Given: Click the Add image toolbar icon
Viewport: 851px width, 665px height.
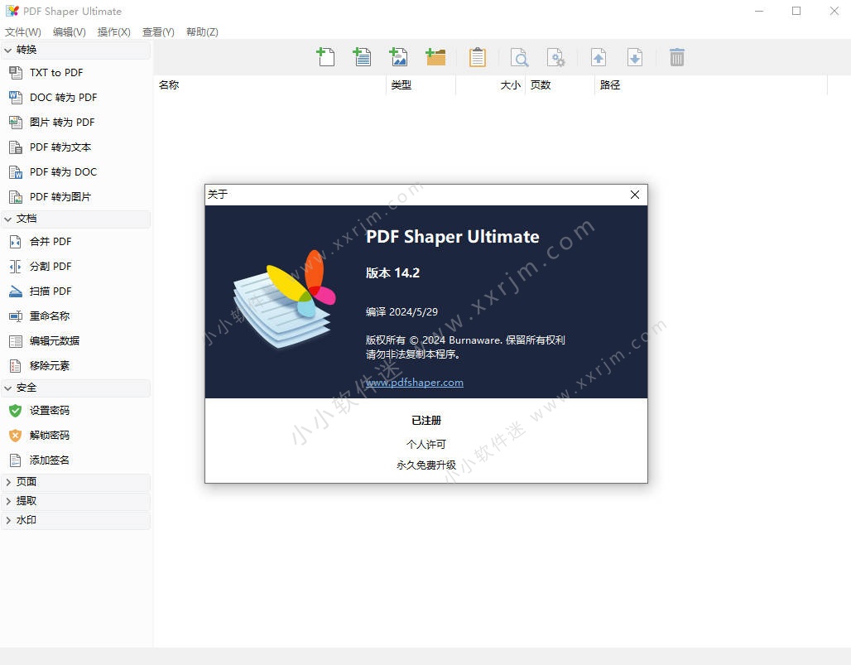Looking at the screenshot, I should coord(398,57).
